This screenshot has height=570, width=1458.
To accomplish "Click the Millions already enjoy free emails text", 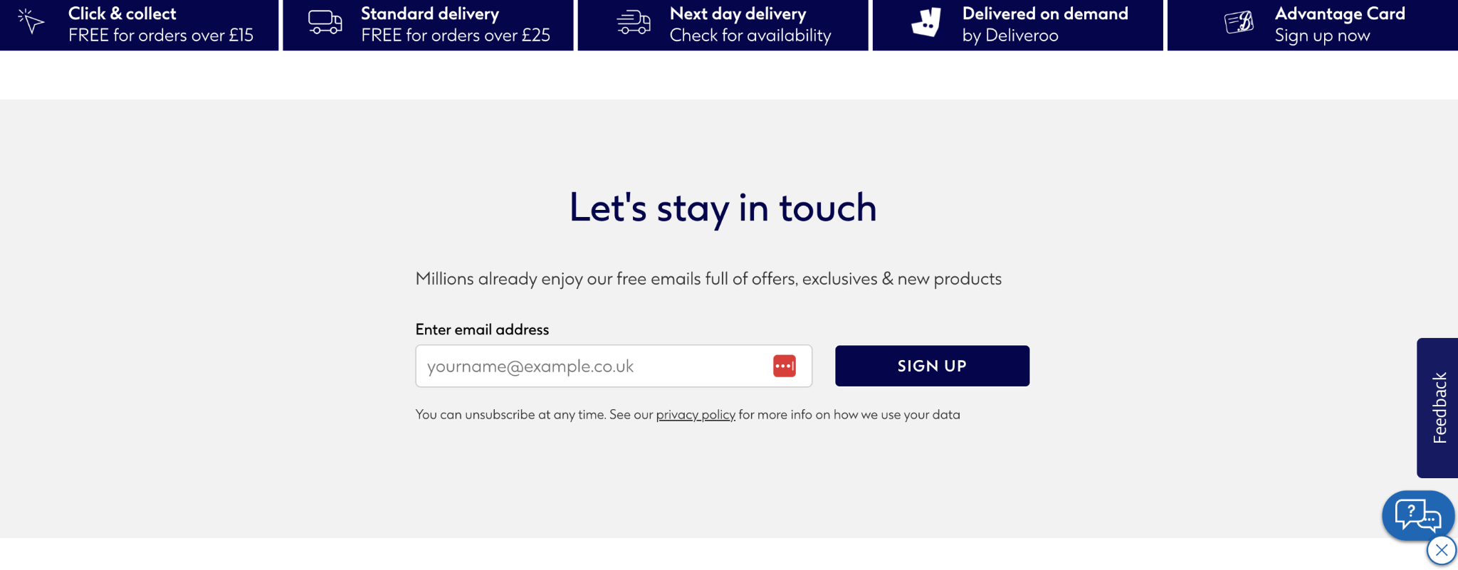I will [708, 279].
